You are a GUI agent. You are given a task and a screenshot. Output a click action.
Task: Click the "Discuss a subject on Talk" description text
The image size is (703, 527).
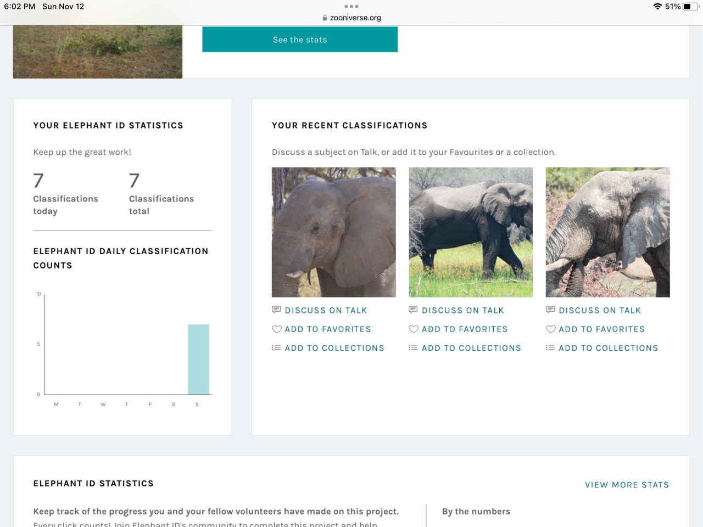pyautogui.click(x=414, y=152)
